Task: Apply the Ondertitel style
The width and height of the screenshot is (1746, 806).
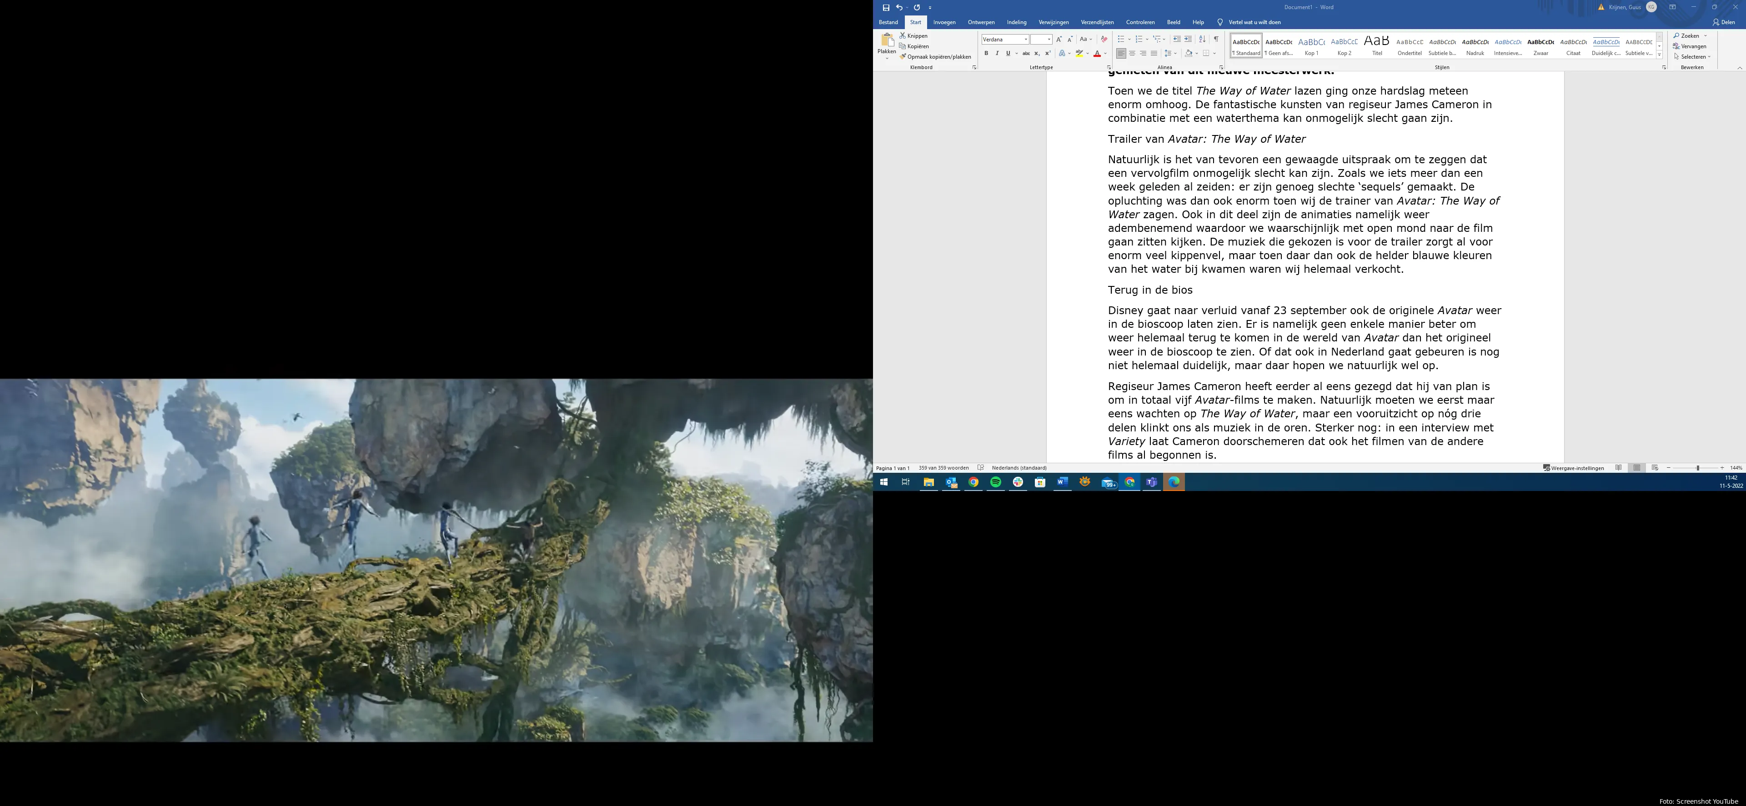Action: pos(1410,45)
